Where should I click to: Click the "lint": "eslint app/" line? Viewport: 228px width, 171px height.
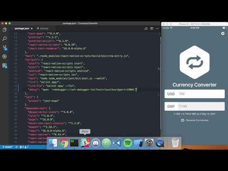coord(44,82)
